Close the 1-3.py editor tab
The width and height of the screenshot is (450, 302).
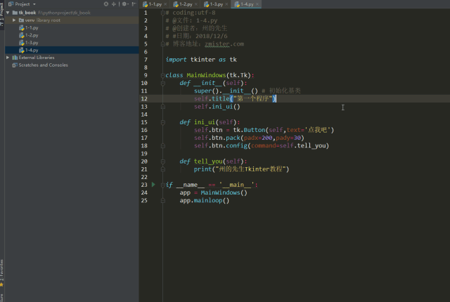226,4
